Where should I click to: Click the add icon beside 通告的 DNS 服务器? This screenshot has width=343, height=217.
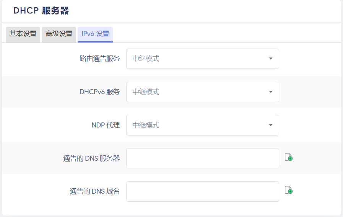tap(289, 157)
